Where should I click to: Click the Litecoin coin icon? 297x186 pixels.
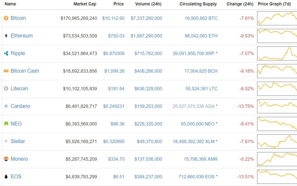coord(5,88)
